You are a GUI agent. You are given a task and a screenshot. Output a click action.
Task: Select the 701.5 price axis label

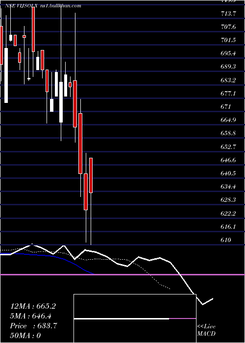[228, 40]
